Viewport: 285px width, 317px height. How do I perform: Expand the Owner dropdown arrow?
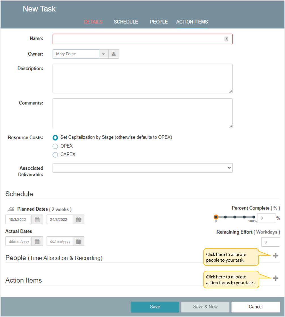click(x=104, y=54)
